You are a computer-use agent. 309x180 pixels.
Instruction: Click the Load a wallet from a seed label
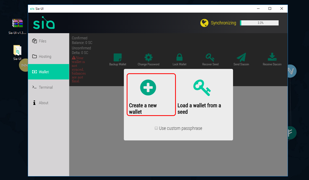tap(199, 109)
